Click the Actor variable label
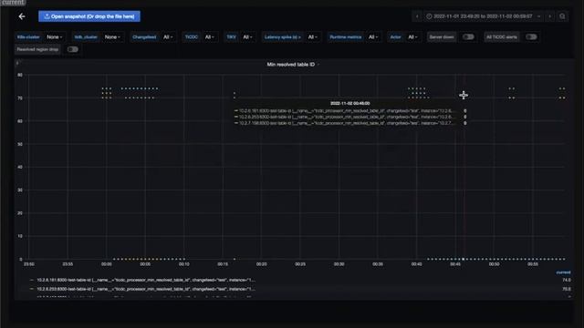Image resolution: width=584 pixels, height=328 pixels. pyautogui.click(x=395, y=37)
